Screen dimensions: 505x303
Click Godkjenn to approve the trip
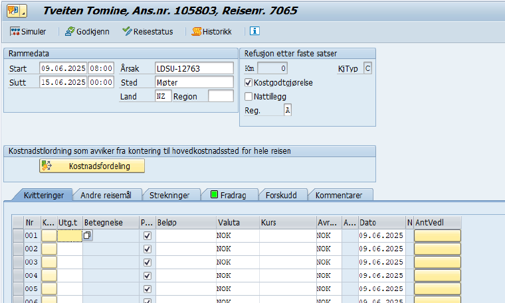pyautogui.click(x=87, y=31)
